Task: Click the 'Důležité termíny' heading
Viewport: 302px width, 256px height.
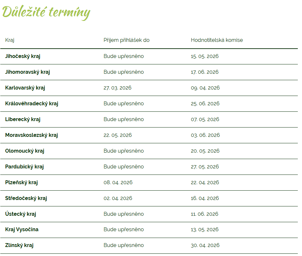Action: point(46,12)
